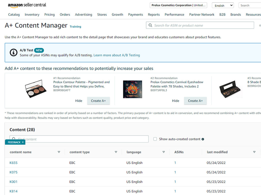Focus the top Search field
This screenshot has height=195, width=261.
(250, 5)
